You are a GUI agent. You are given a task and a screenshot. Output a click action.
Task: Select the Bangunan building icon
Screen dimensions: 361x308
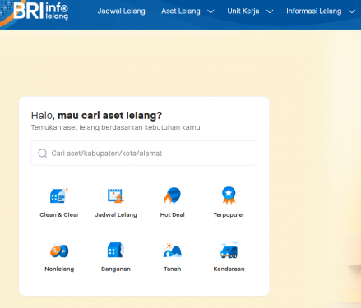click(x=116, y=250)
